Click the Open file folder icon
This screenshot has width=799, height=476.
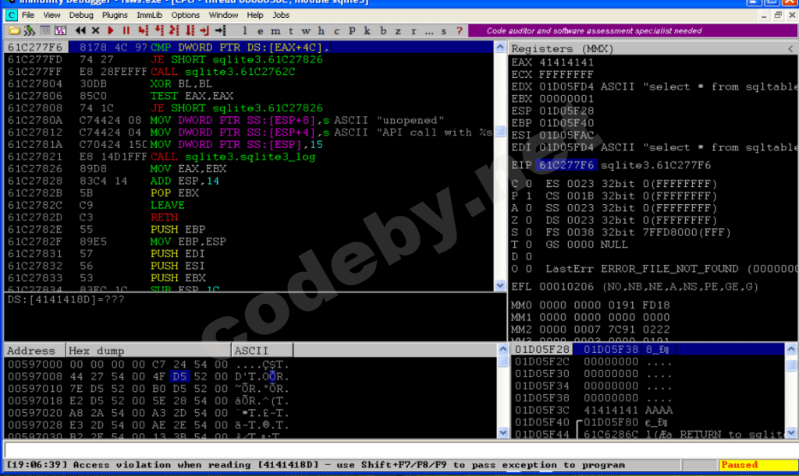pyautogui.click(x=14, y=31)
